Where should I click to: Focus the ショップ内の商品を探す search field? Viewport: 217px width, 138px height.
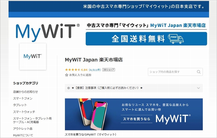point(175,72)
